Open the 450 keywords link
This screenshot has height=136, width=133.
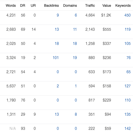click(127, 15)
